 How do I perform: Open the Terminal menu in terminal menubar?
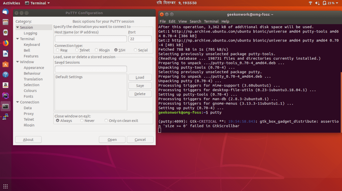point(211,21)
